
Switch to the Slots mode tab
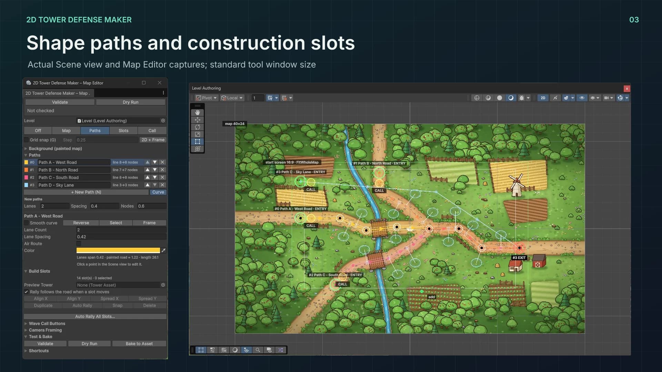click(123, 131)
